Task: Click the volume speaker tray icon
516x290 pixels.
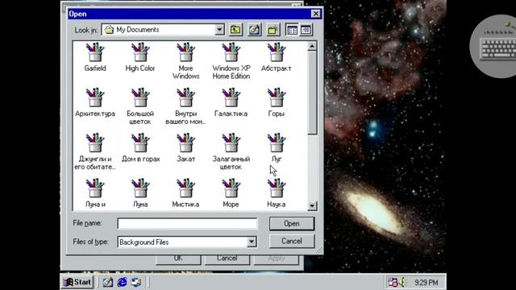Action: pos(402,282)
